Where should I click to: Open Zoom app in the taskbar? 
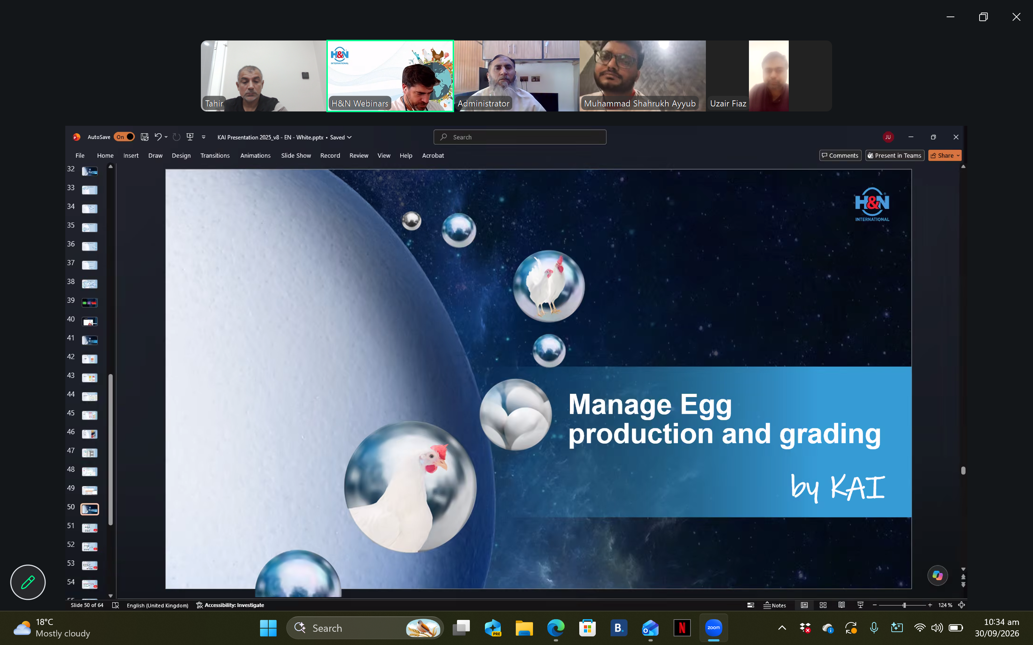[x=713, y=627]
